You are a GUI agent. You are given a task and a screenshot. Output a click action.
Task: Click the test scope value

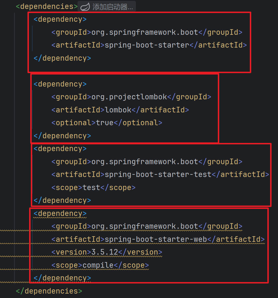pos(91,188)
